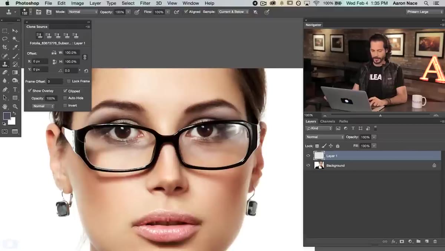Select the Sponge tool
Image resolution: width=445 pixels, height=251 pixels.
[15, 81]
